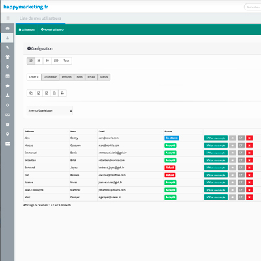
Task: Click the grey edit icon for Eric
Action: [241, 175]
